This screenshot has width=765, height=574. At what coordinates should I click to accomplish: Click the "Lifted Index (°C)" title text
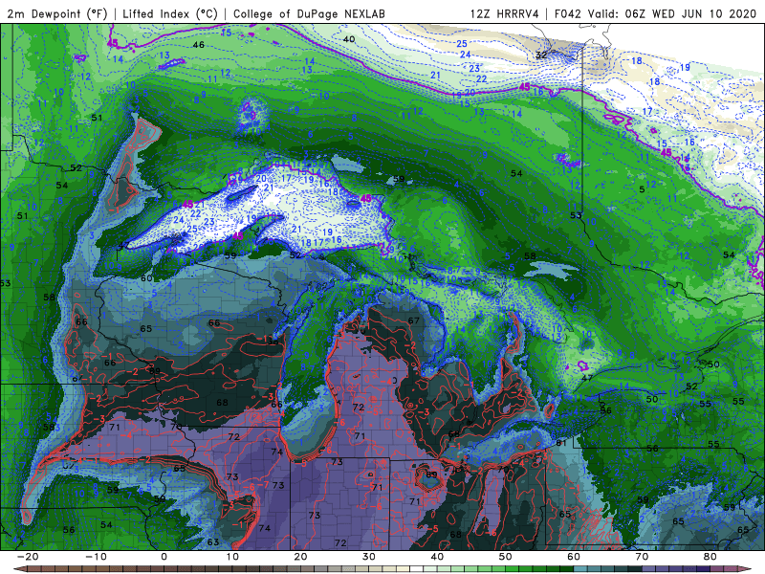click(x=170, y=13)
